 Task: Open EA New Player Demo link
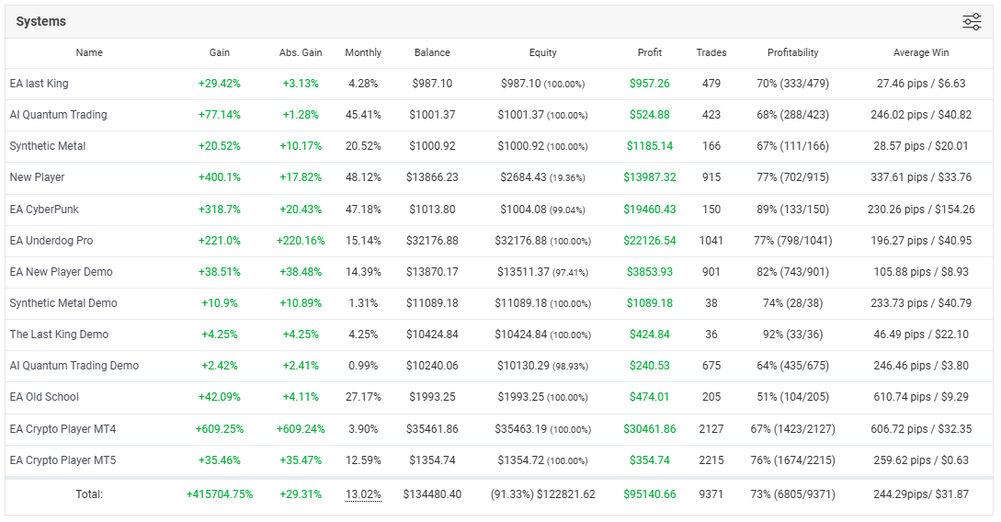61,272
